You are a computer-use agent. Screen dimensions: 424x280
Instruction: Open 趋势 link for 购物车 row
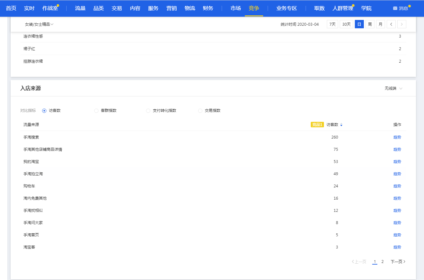coord(397,186)
